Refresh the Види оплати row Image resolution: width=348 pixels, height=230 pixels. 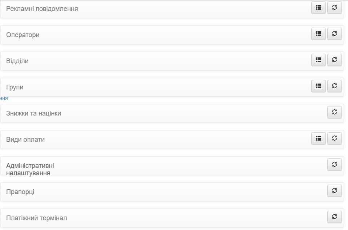(335, 138)
